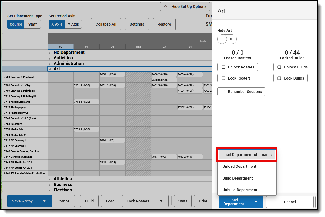This screenshot has width=325, height=217.
Task: Select the 7600-1 section cell in the grid
Action: [112, 74]
